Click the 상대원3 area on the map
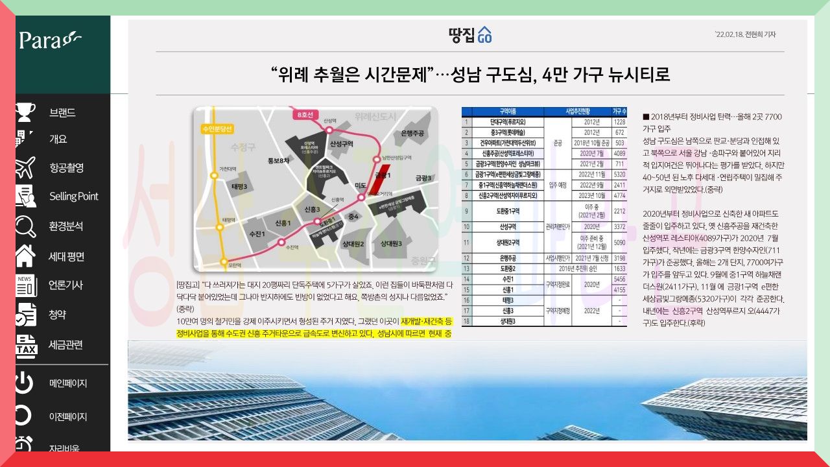 tap(392, 243)
